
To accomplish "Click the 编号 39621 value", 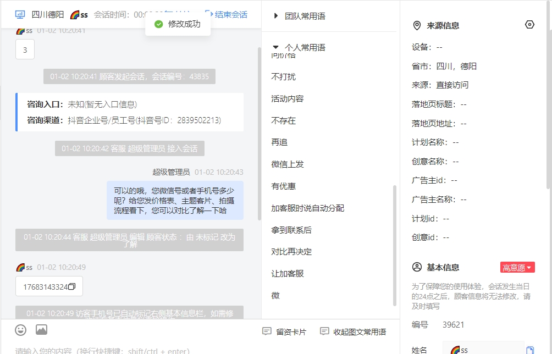I will click(x=454, y=324).
